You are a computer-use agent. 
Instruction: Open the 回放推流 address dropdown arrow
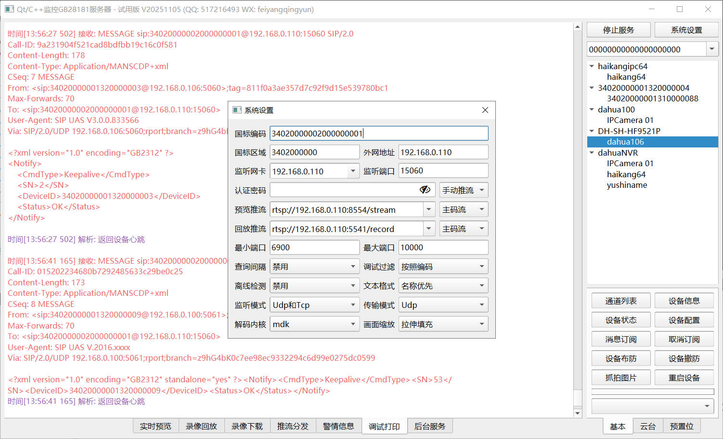[x=428, y=229]
